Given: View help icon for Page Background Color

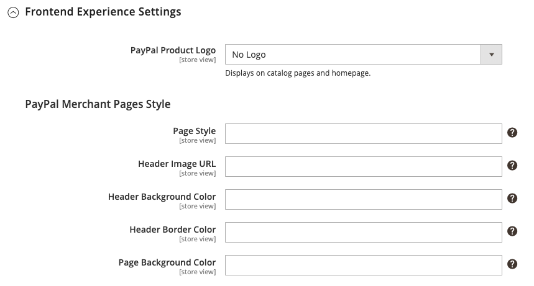Looking at the screenshot, I should point(512,264).
